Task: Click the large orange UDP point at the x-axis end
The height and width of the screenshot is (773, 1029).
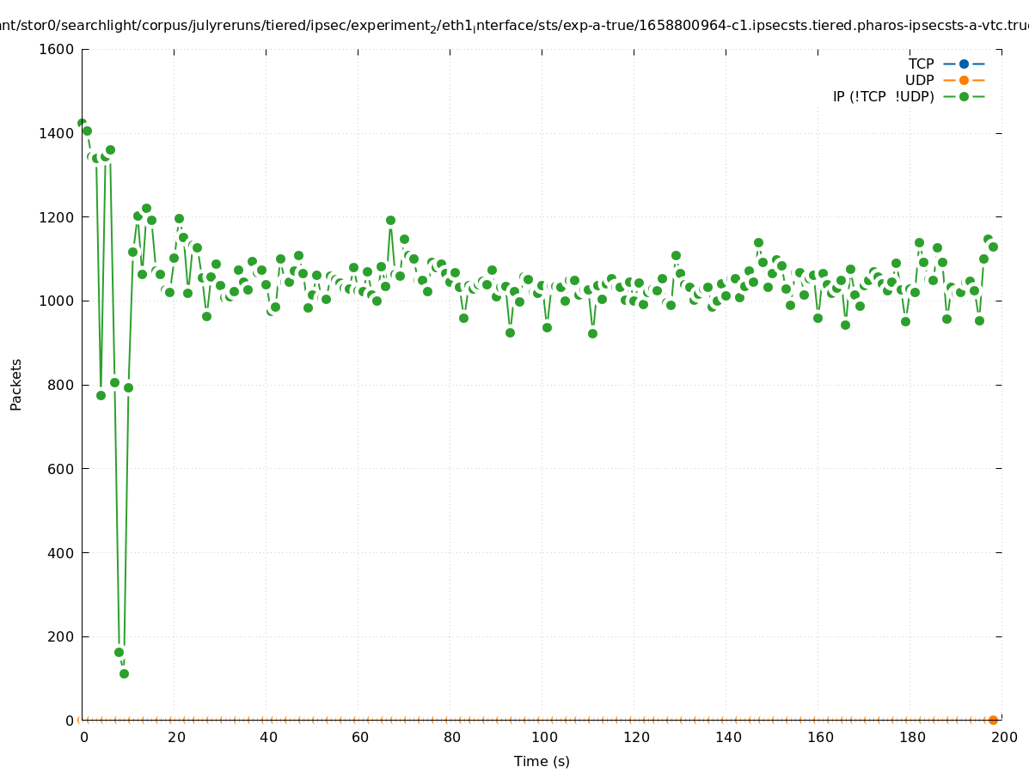Action: 993,720
